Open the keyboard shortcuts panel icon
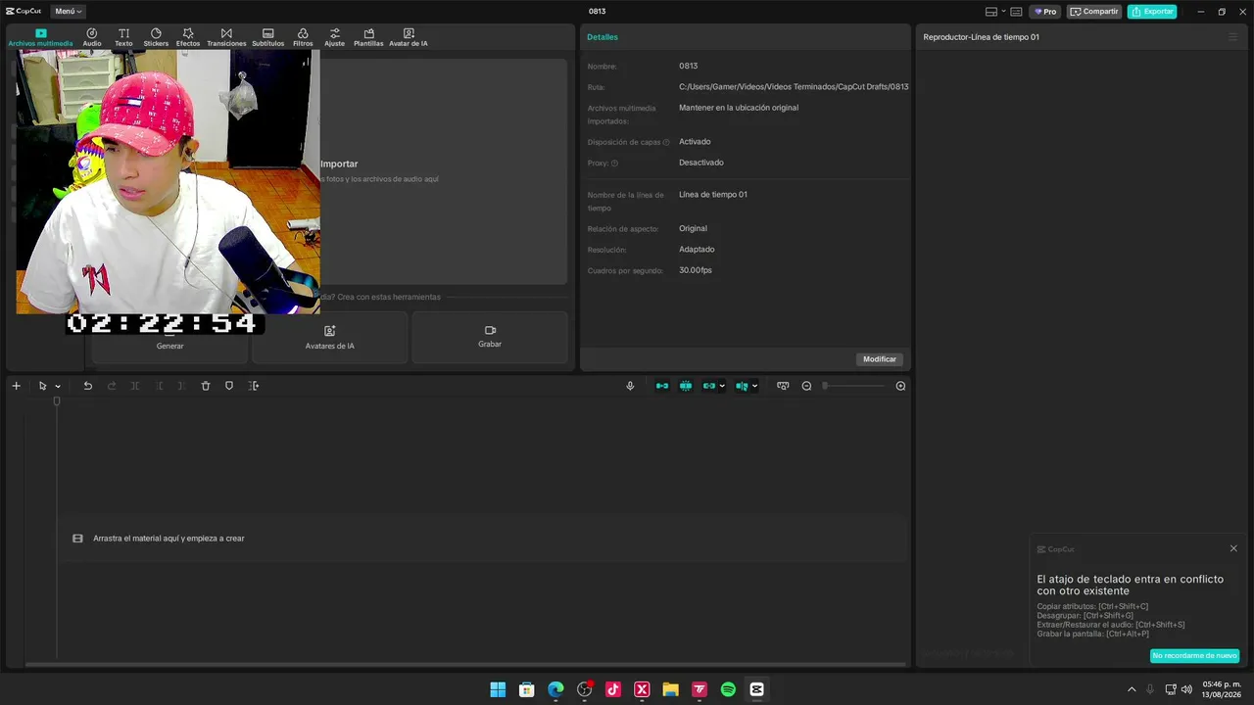Image resolution: width=1254 pixels, height=705 pixels. pyautogui.click(x=1017, y=12)
